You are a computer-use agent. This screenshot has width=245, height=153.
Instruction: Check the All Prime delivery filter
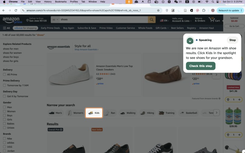click(4, 74)
